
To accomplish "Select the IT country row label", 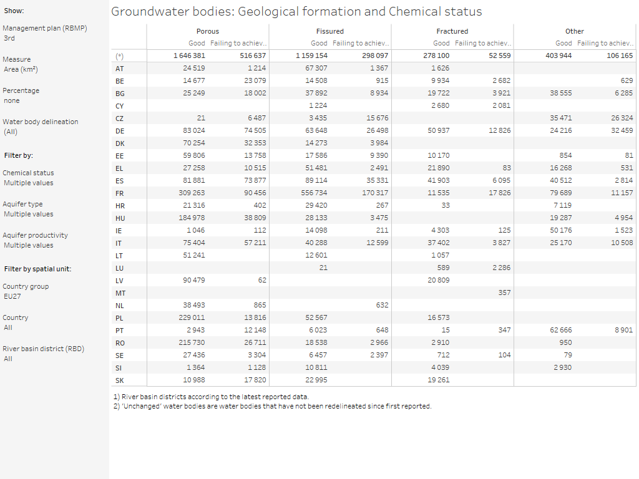I will [x=119, y=244].
